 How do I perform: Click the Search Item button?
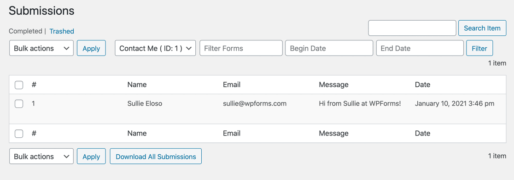[x=482, y=28]
